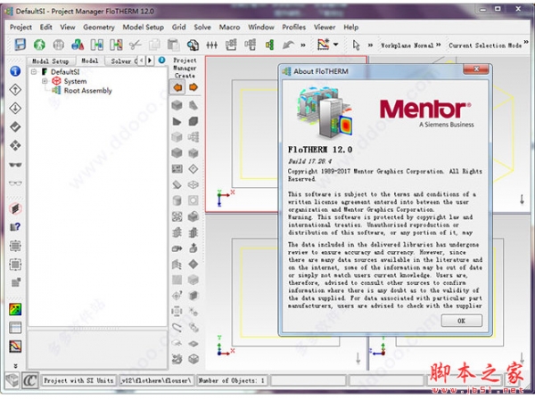
Task: Open the Macro menu
Action: tap(229, 27)
